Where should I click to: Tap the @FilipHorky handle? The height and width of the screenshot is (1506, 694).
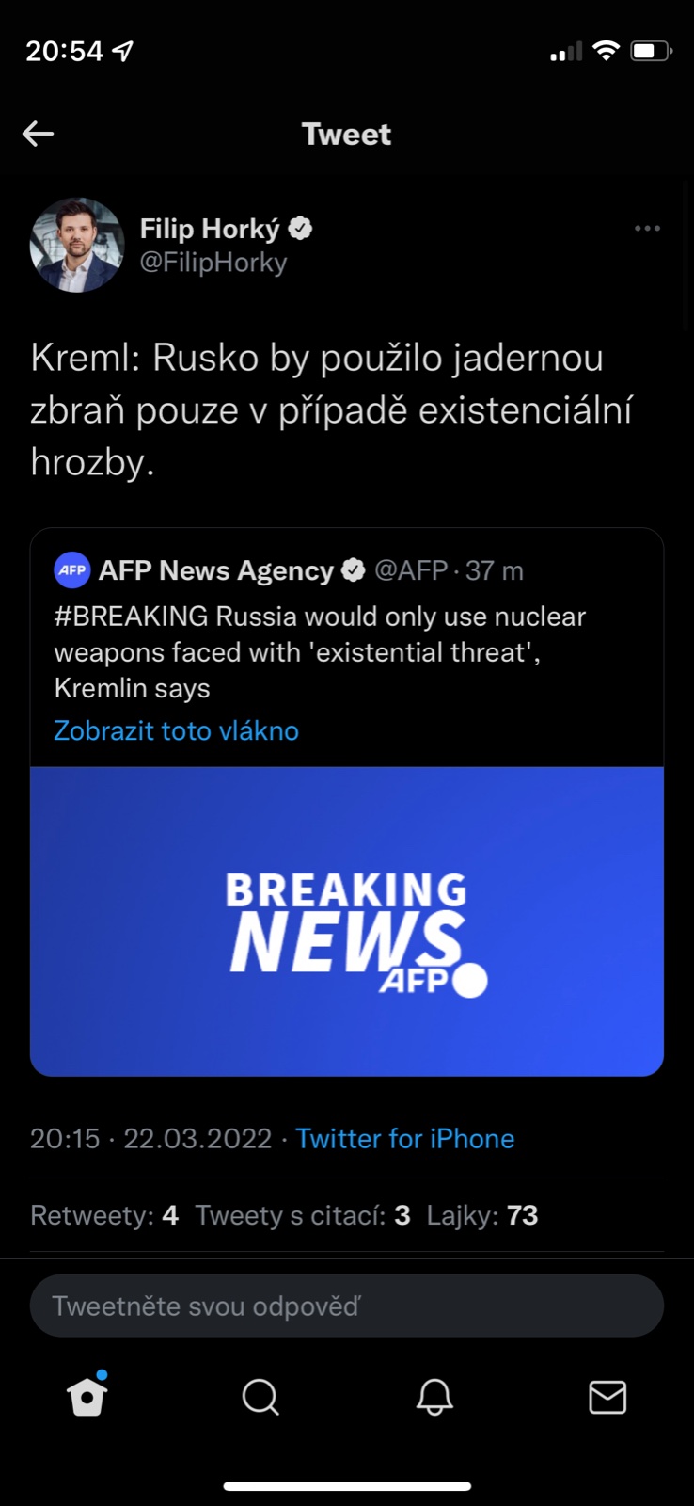(213, 263)
